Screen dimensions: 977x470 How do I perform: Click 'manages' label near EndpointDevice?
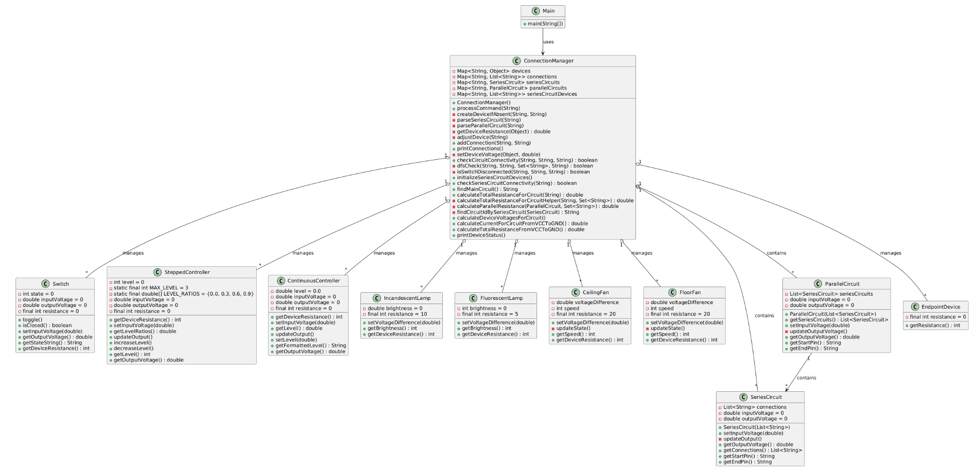point(891,253)
